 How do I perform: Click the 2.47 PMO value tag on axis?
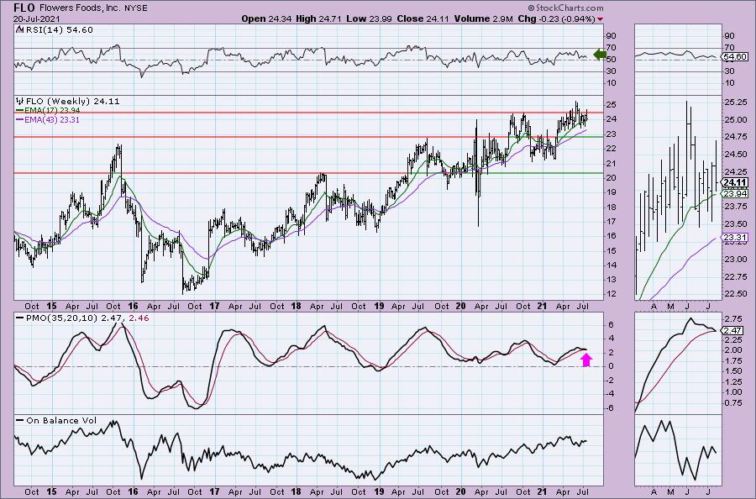[x=732, y=331]
